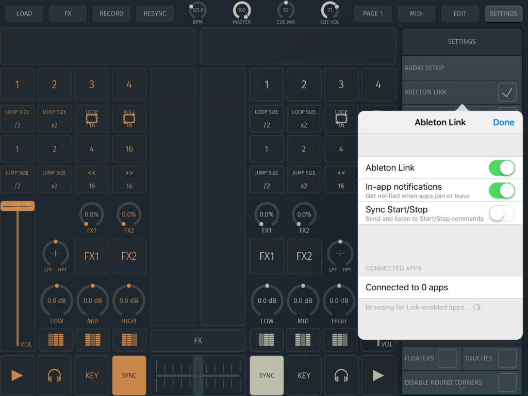Trigger the 16-beat loop roll icon
The width and height of the screenshot is (528, 396).
click(x=129, y=119)
